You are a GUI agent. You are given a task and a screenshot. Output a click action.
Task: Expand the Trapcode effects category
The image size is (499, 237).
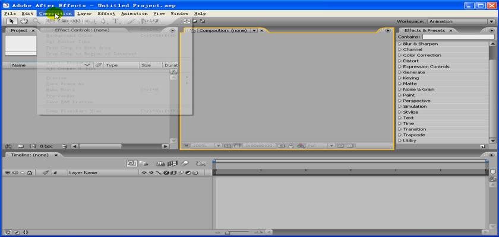tap(400, 135)
